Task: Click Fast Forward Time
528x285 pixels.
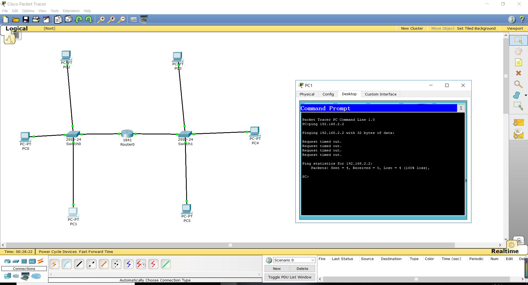Action: pyautogui.click(x=96, y=252)
